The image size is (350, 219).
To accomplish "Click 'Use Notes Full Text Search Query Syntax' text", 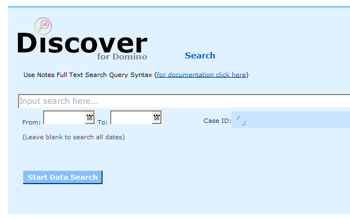I will click(88, 75).
